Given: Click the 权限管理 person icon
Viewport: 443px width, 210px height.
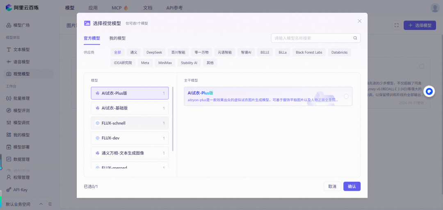Looking at the screenshot, I should coord(9,177).
